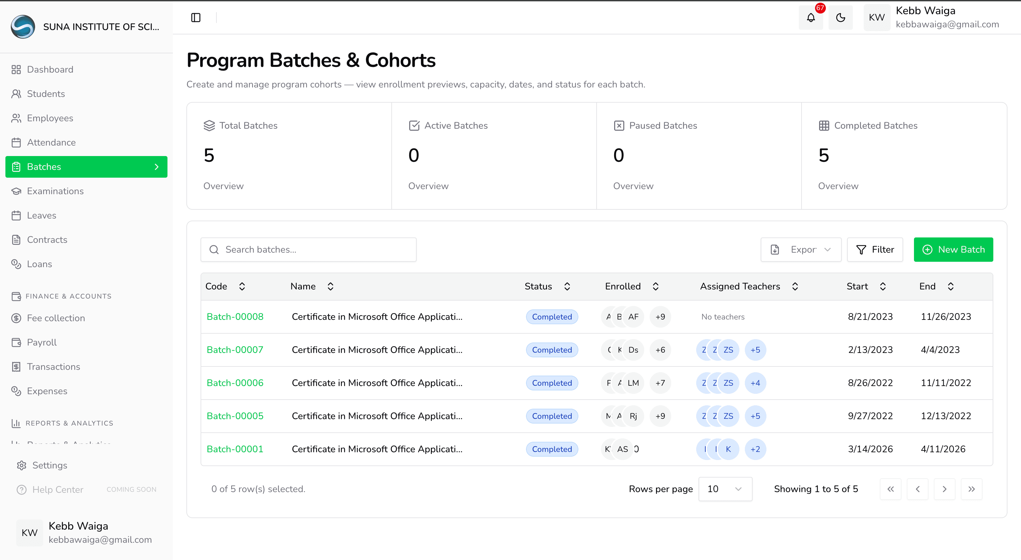Click the New Batch button
The image size is (1021, 560).
[953, 250]
